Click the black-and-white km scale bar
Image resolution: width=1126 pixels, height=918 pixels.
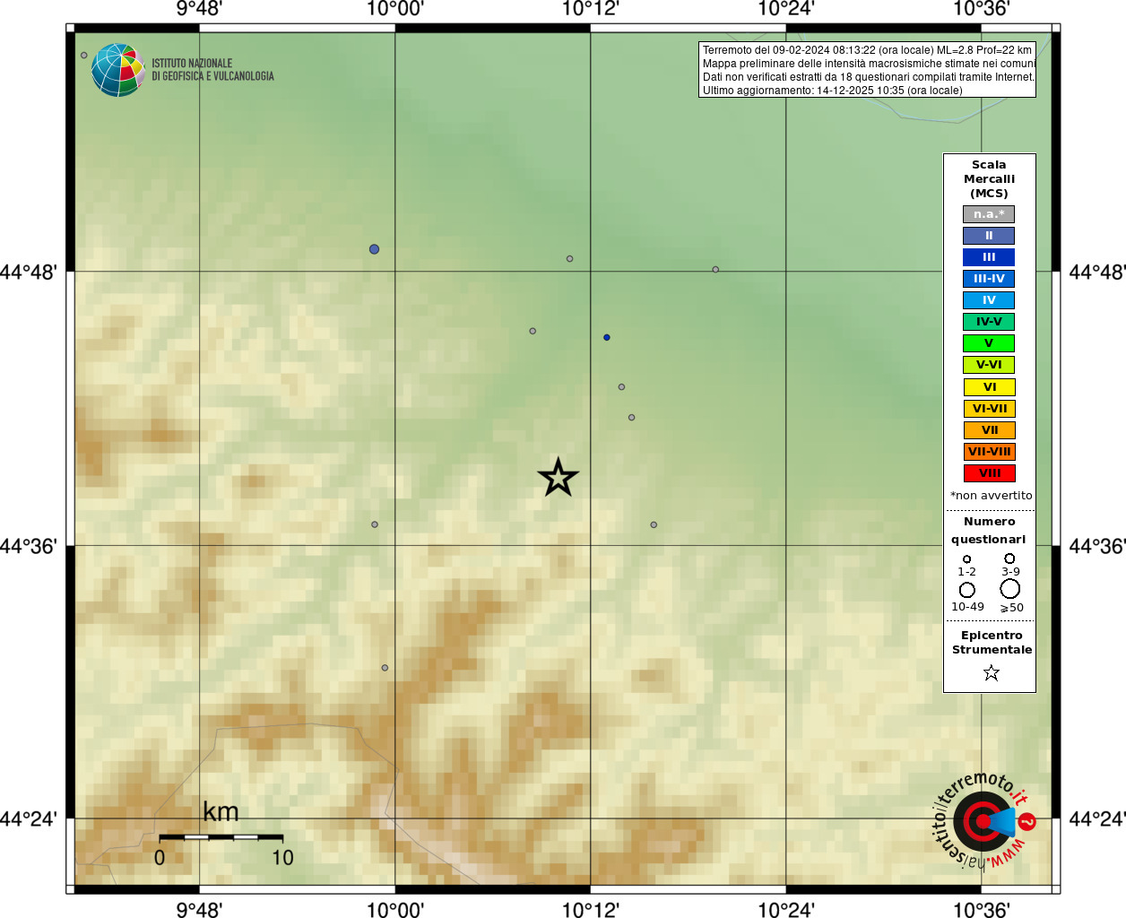(221, 837)
